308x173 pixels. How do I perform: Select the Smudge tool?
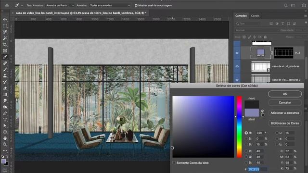pos(5,100)
